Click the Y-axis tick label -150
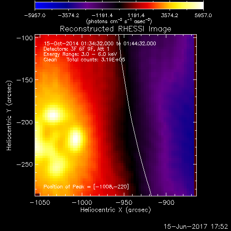 [x=24, y=80]
